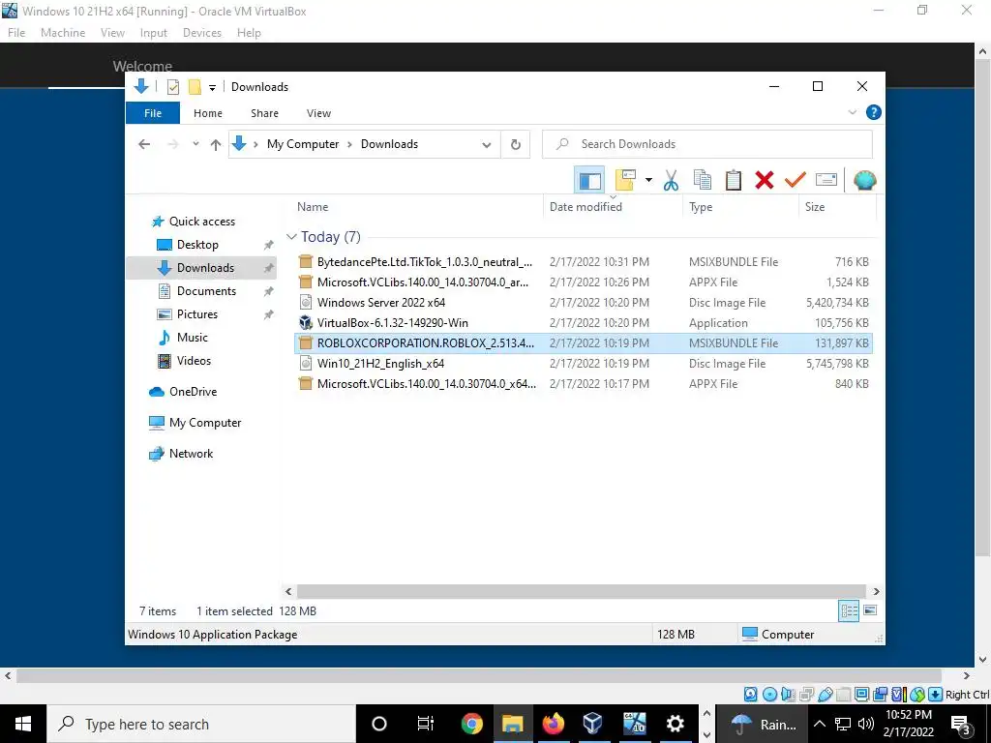
Task: Open the quick access toolbar dropdown
Action: [212, 87]
